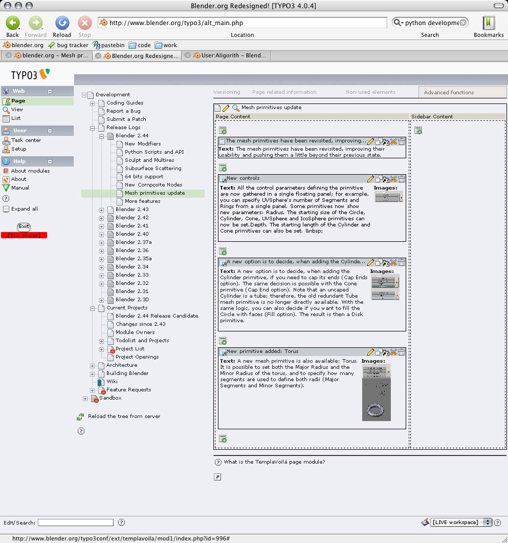508x543 pixels.
Task: Expand Coding Guides tree node
Action: (92, 103)
